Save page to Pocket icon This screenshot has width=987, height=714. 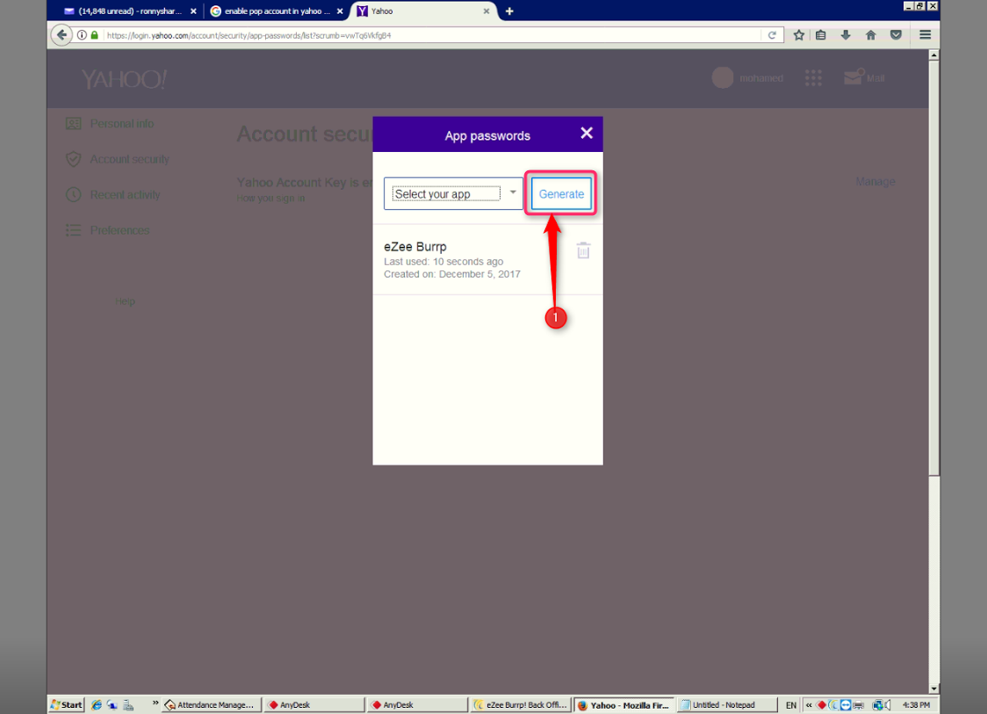point(896,35)
